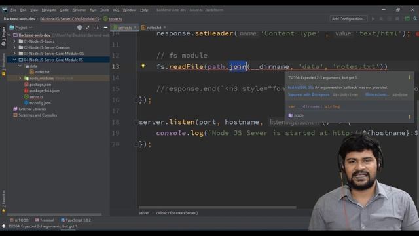Expand the 01-Node-JS-Basics folder
Viewport: 419px width, 236px height.
click(x=14, y=41)
